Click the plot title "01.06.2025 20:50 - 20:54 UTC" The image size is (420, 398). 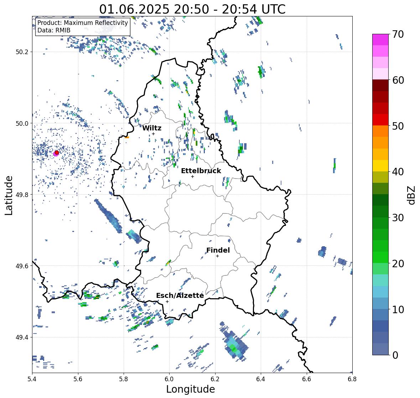[x=192, y=9]
